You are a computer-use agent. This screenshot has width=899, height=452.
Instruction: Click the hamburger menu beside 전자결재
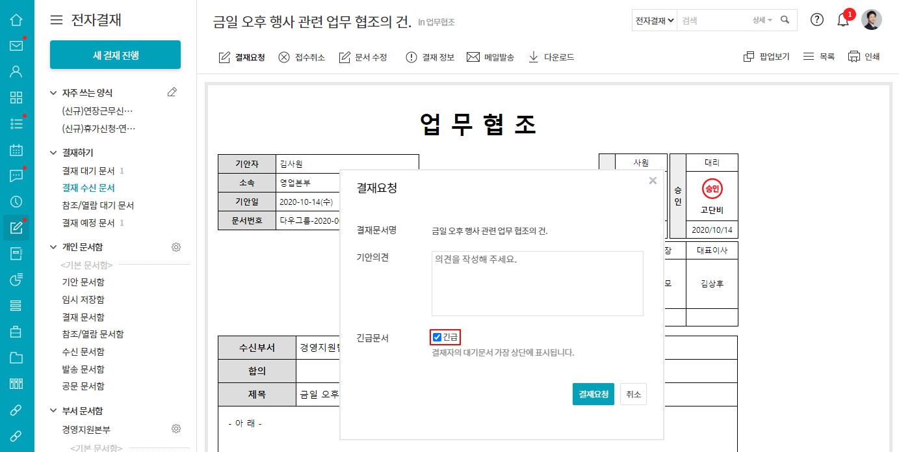[57, 20]
